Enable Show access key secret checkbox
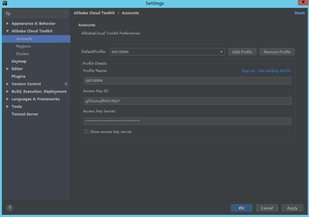309x217 pixels. [86, 131]
